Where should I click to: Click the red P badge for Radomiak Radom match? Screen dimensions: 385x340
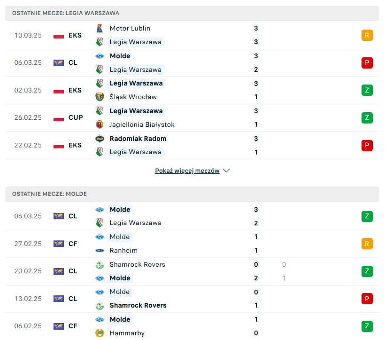tap(367, 145)
